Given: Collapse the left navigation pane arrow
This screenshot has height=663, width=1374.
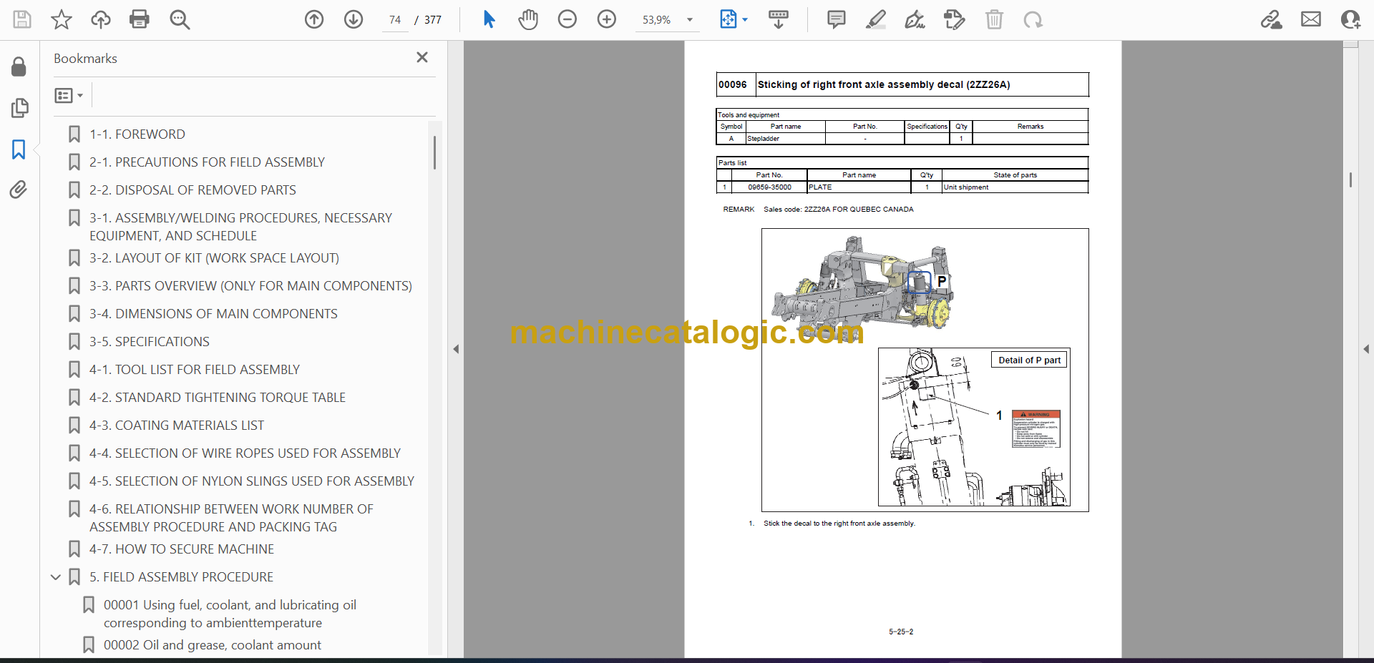Looking at the screenshot, I should tap(456, 349).
